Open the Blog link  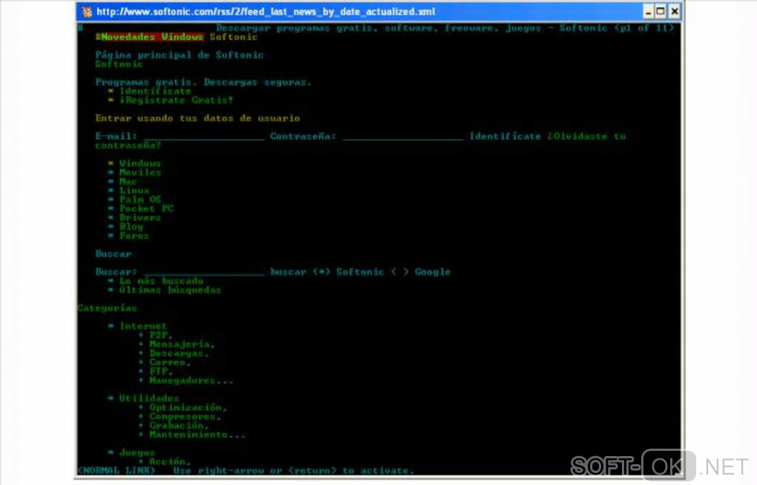point(131,227)
